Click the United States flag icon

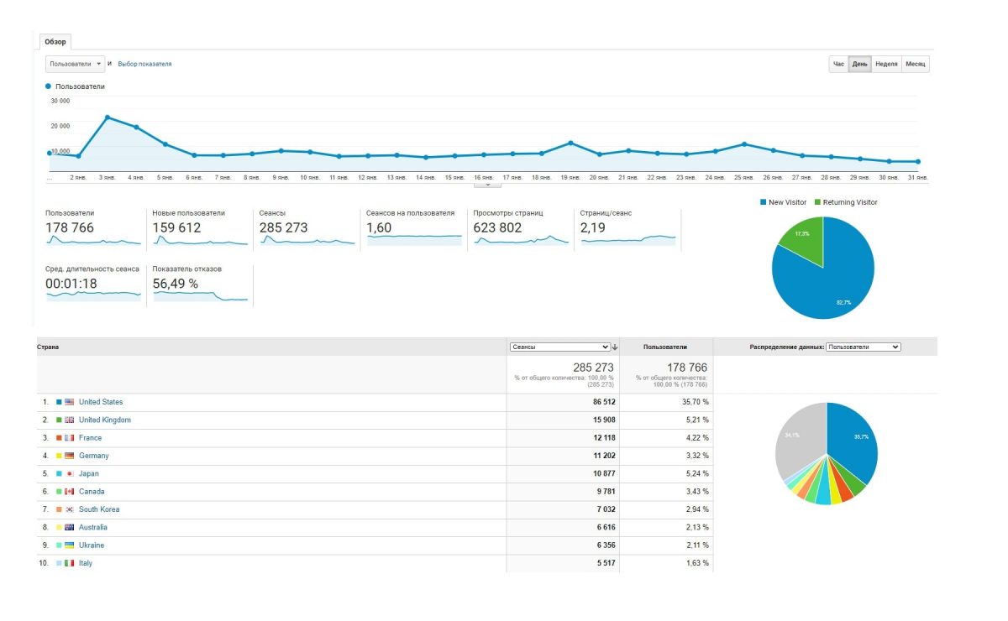[69, 402]
